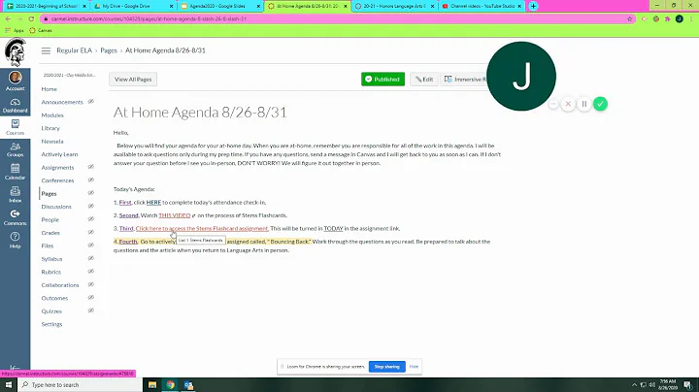The width and height of the screenshot is (699, 392).
Task: Open the Chrome profile J avatar
Action: click(x=679, y=18)
